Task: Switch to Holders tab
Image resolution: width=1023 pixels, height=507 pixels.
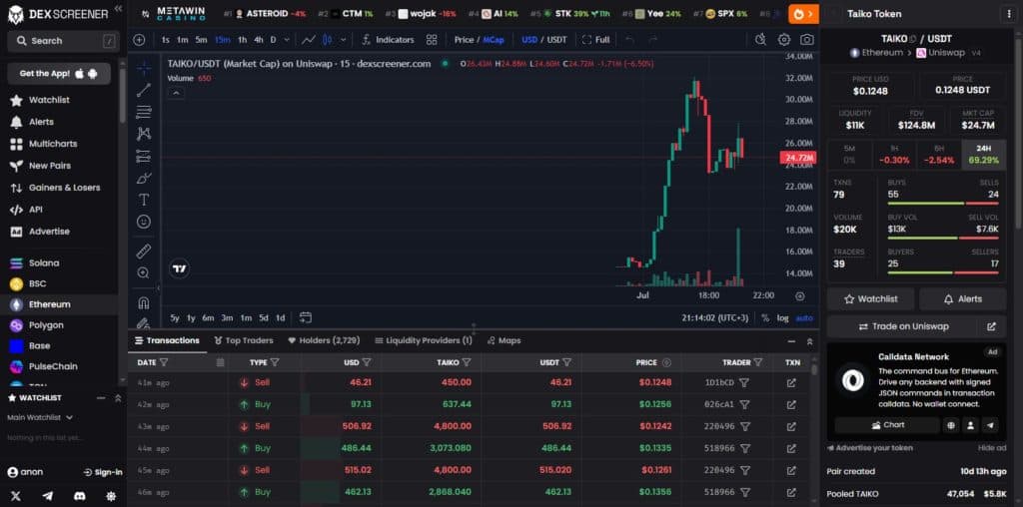Action: (324, 340)
